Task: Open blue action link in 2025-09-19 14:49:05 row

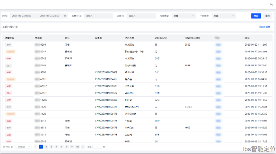Action: pos(218,121)
